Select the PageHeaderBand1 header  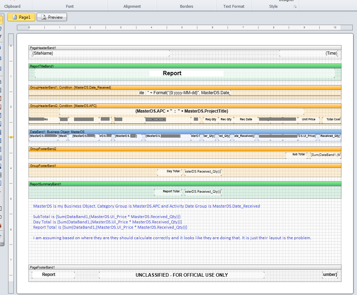185,48
